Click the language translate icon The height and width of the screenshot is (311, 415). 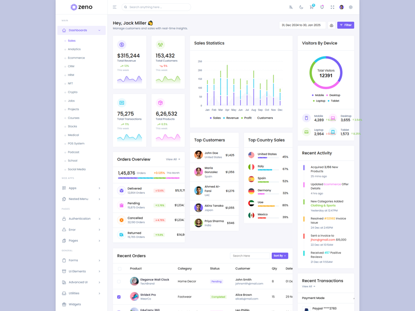tap(290, 7)
